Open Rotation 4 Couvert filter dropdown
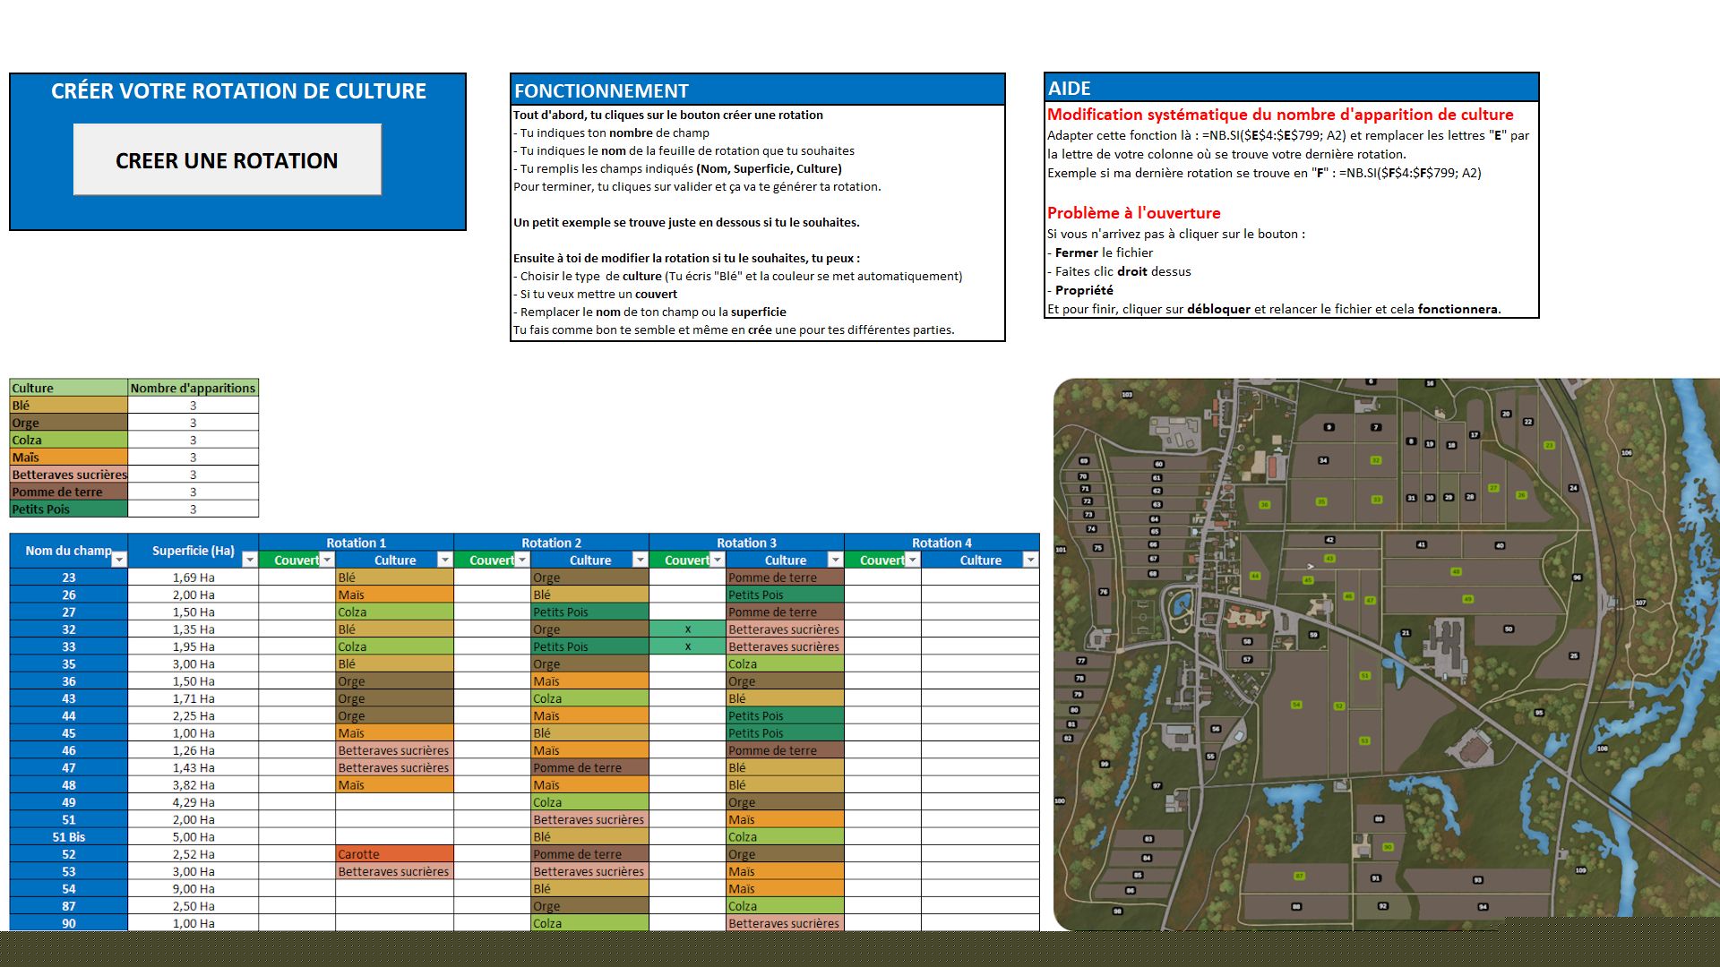 (x=912, y=560)
